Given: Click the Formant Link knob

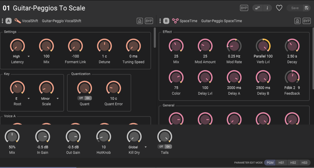Looking at the screenshot, I should [75, 46].
